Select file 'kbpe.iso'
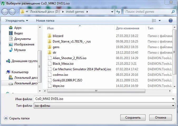Screen dimensions: 178x126 pyautogui.click(x=59, y=86)
